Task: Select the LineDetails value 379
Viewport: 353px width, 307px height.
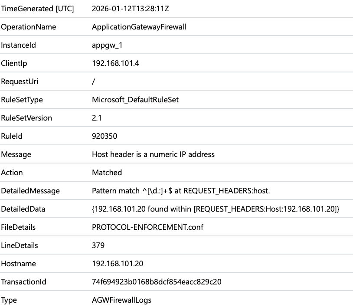Action: pos(98,245)
